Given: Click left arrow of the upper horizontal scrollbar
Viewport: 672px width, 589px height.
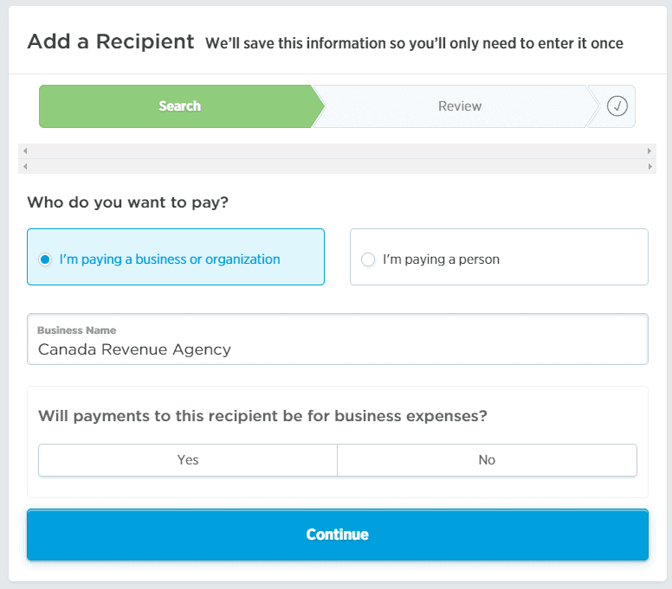Looking at the screenshot, I should (x=25, y=150).
